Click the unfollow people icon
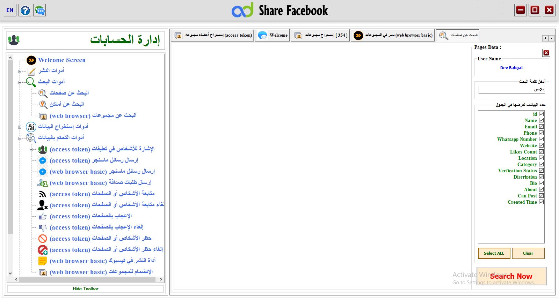559x300 pixels. pyautogui.click(x=43, y=205)
